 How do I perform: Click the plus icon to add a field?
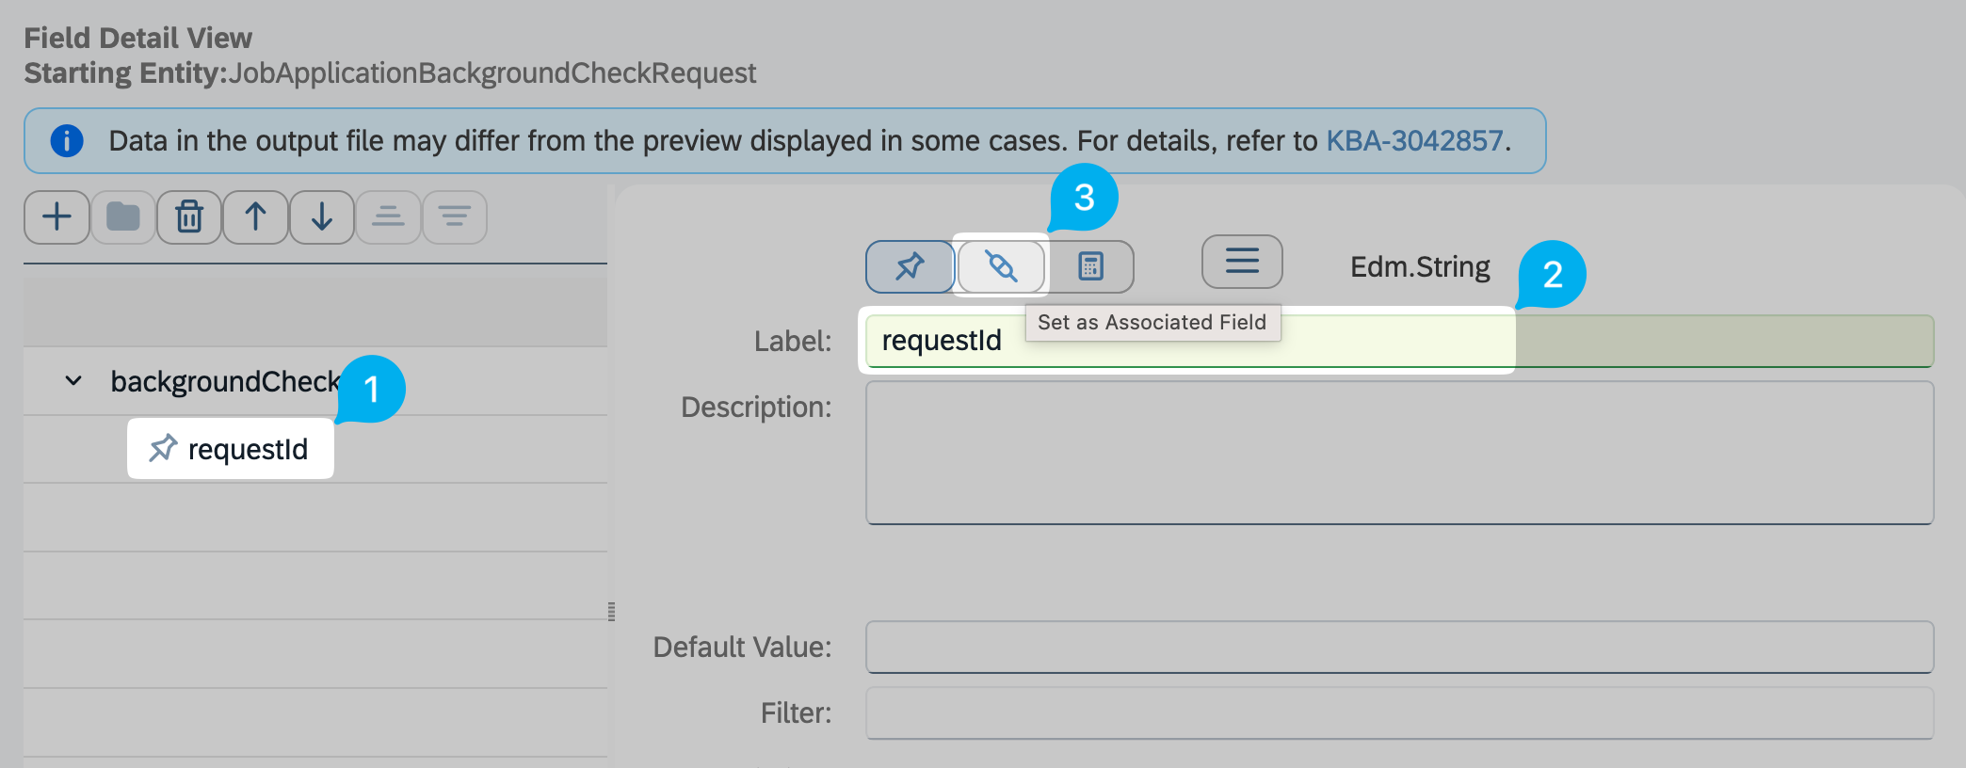pos(56,217)
